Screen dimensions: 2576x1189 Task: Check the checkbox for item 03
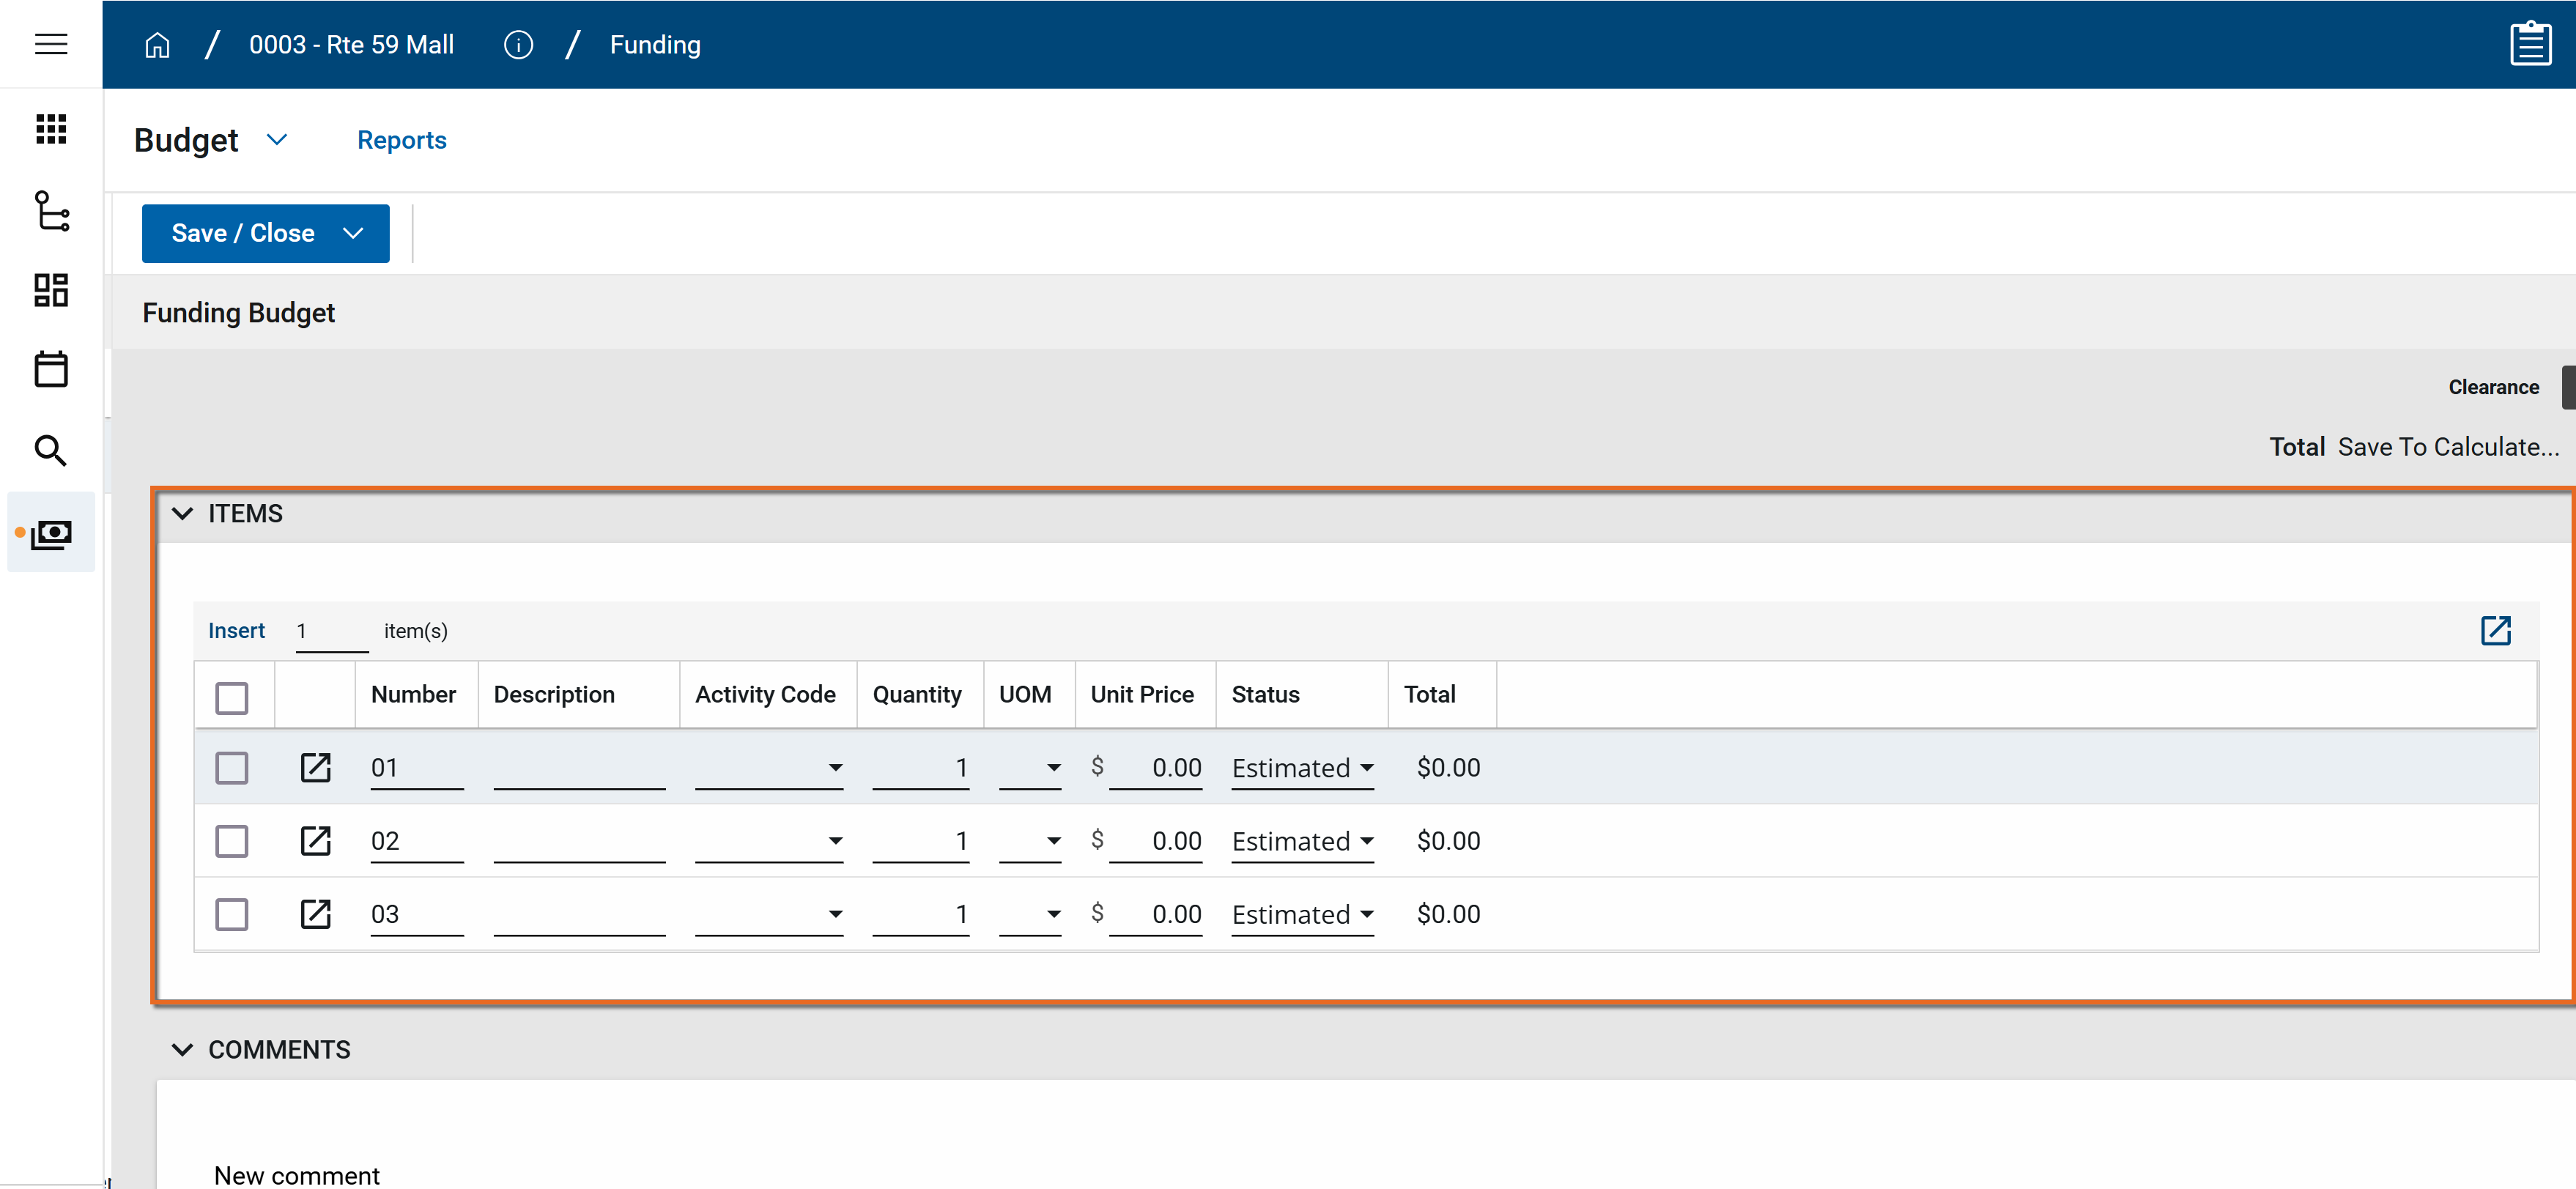(x=232, y=914)
